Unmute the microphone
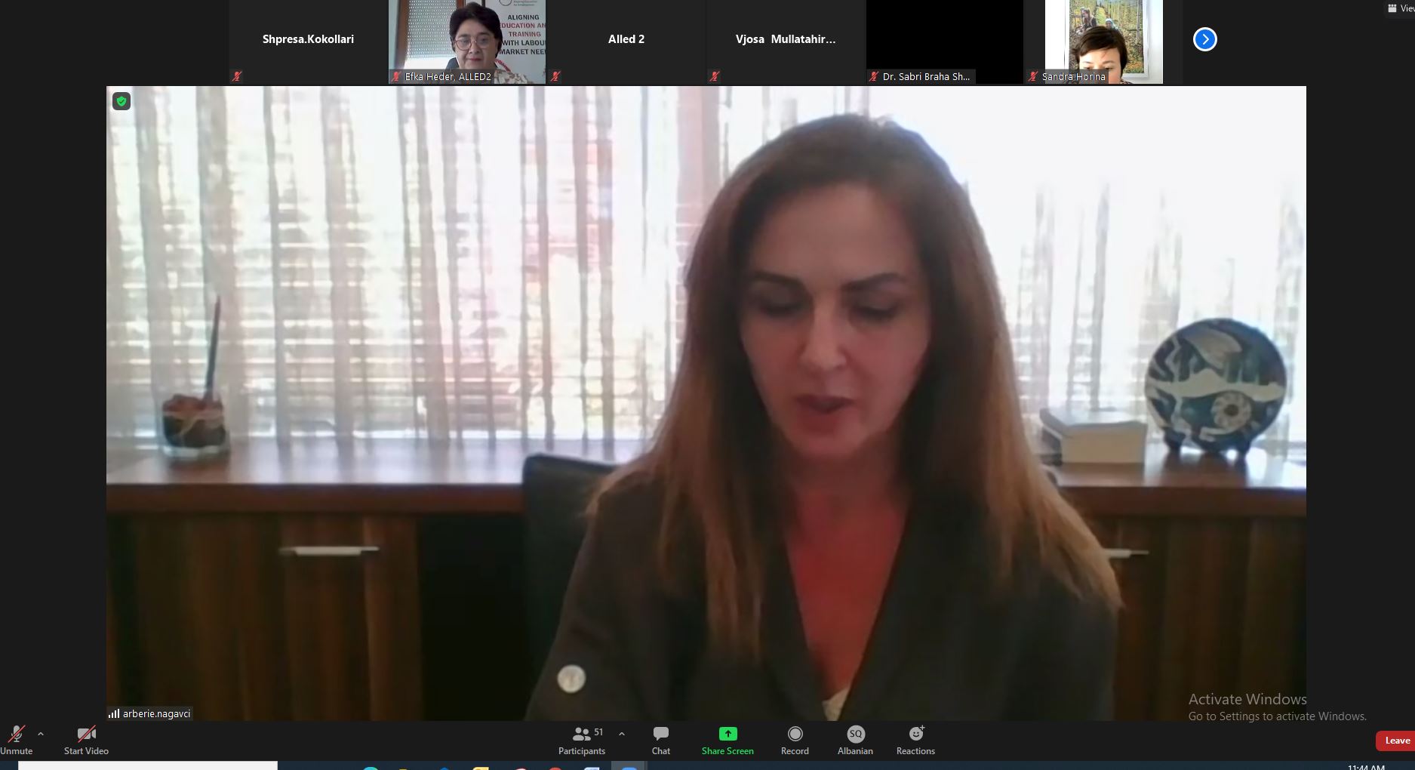1415x770 pixels. click(16, 740)
